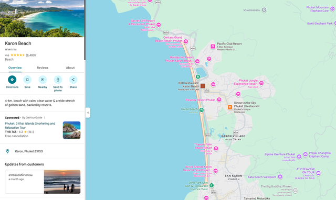
Task: Click the Karon Beach header photo
Action: [x=42, y=19]
